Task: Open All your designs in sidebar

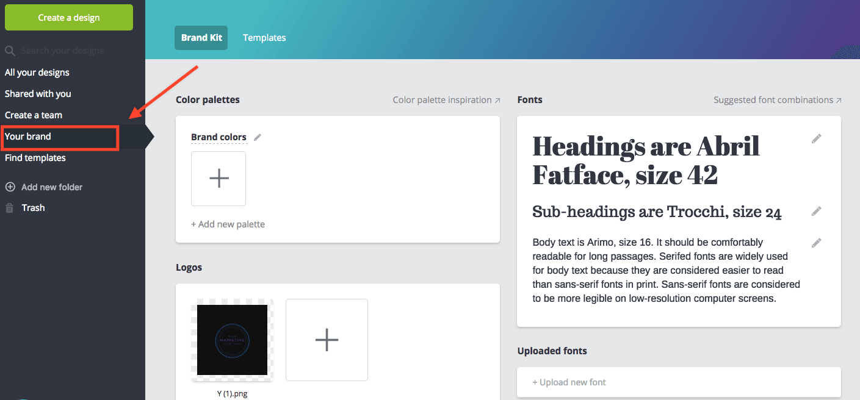Action: point(37,73)
